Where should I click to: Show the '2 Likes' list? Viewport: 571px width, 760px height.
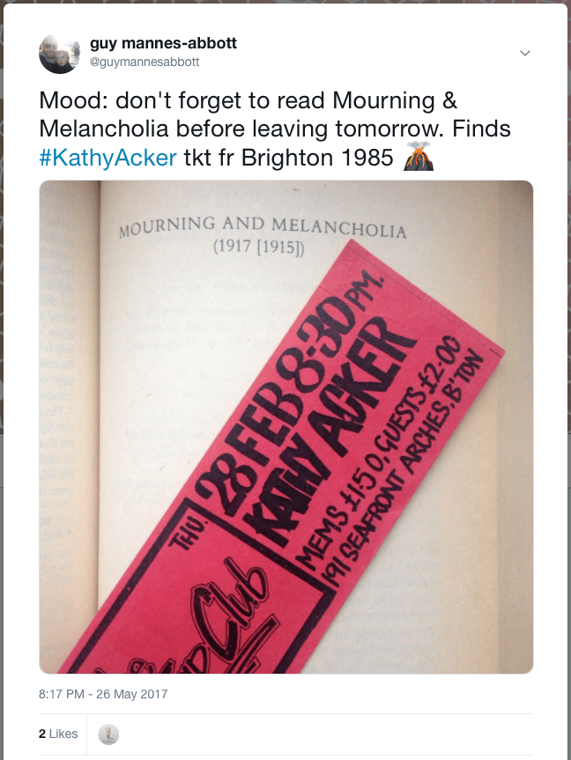pos(58,734)
